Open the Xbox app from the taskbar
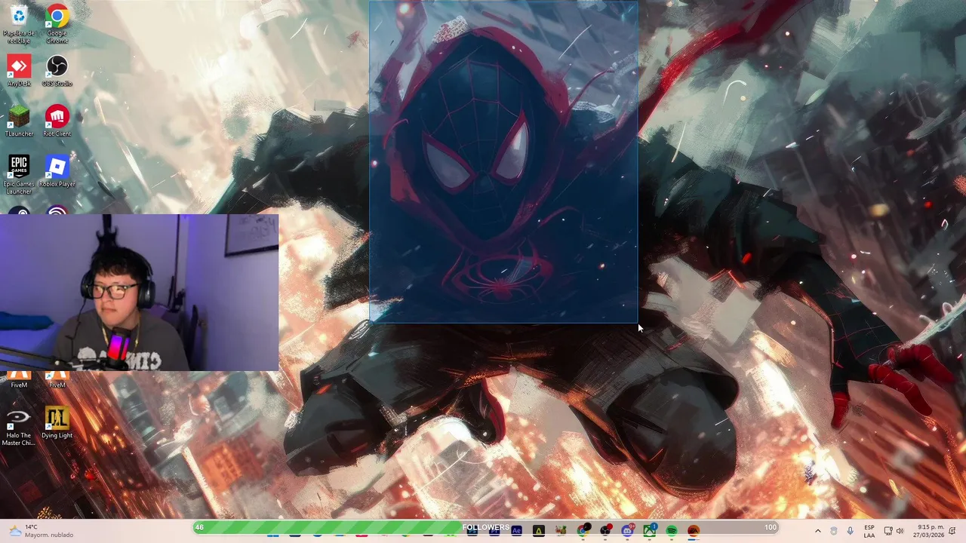 pos(649,530)
